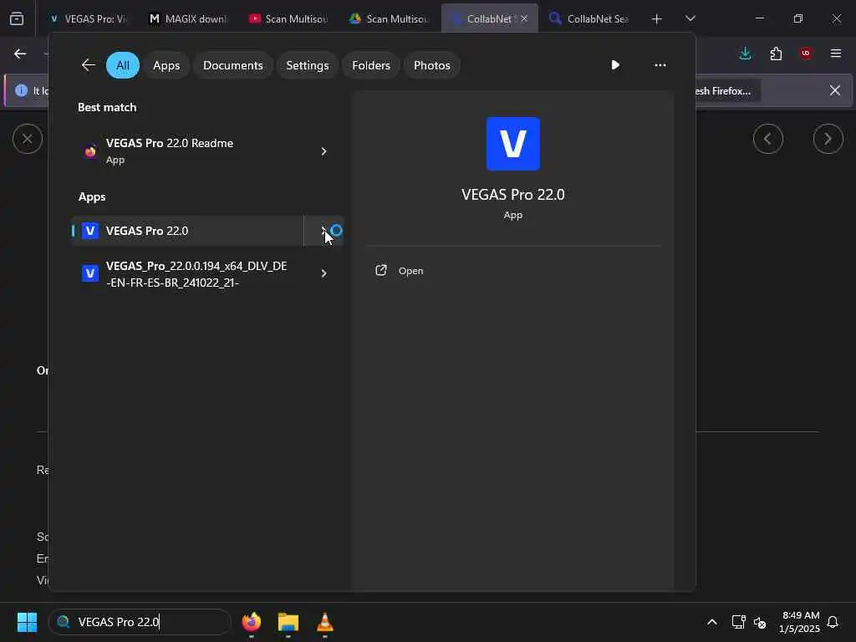This screenshot has height=642, width=856.
Task: Open the Firefox downloads panel
Action: click(745, 53)
